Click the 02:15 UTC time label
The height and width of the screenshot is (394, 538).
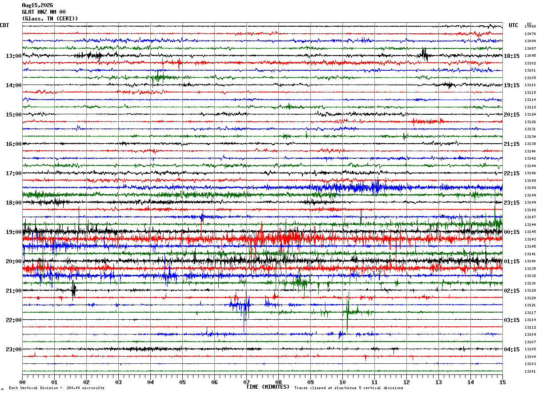coord(512,291)
